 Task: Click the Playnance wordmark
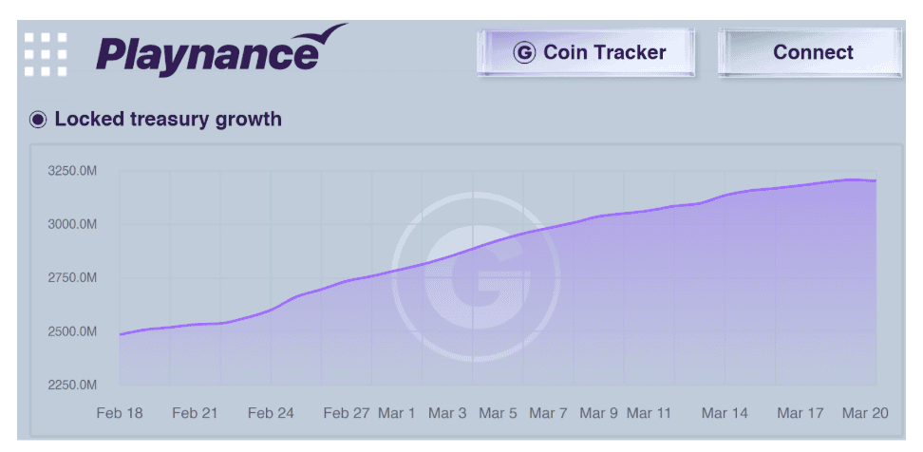tap(207, 54)
